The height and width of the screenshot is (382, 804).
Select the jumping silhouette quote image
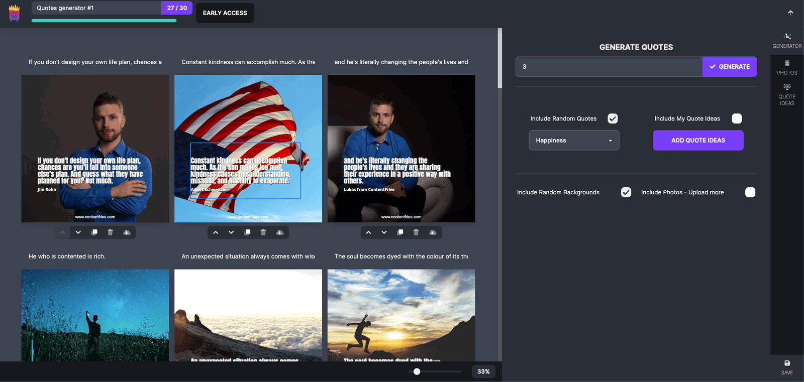[x=401, y=315]
